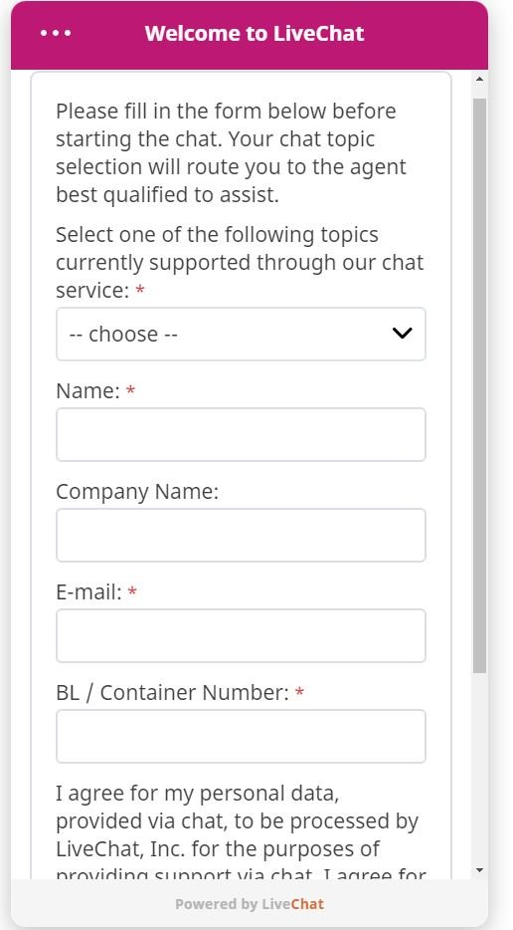Screen dimensions: 513x930
Task: Focus the E-mail input field
Action: [241, 636]
